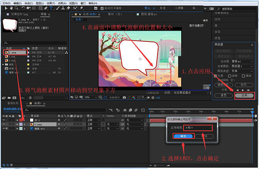Select the Zoom magnifier tool
The width and height of the screenshot is (259, 169).
click(16, 8)
